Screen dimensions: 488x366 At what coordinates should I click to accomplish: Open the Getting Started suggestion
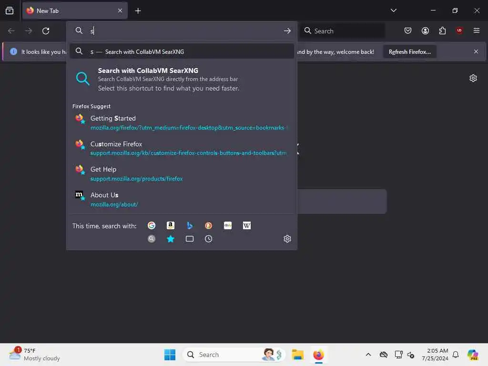coord(182,122)
